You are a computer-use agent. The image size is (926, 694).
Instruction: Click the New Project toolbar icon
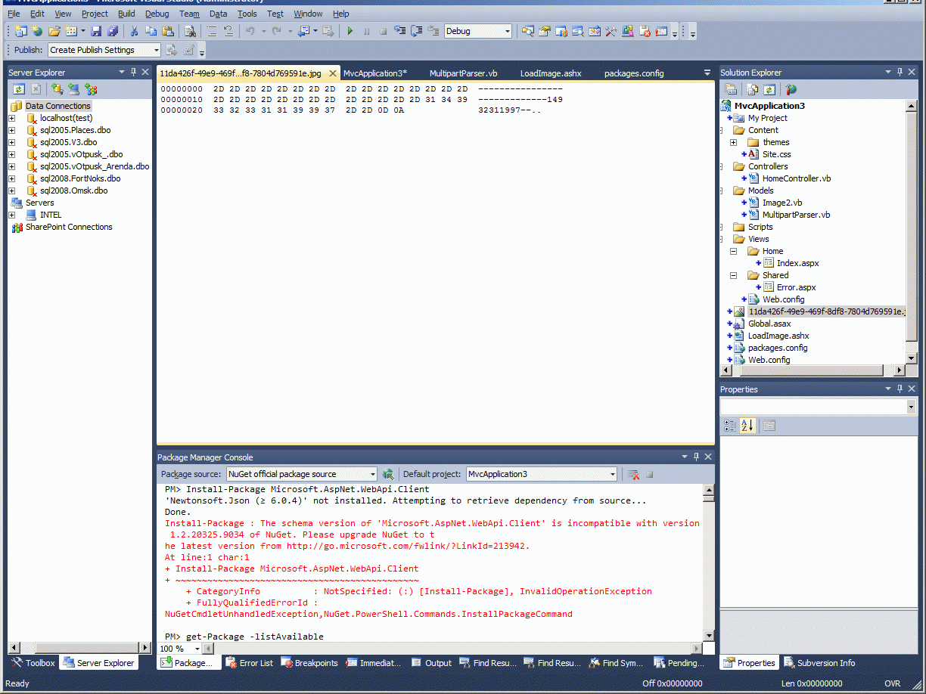(20, 31)
